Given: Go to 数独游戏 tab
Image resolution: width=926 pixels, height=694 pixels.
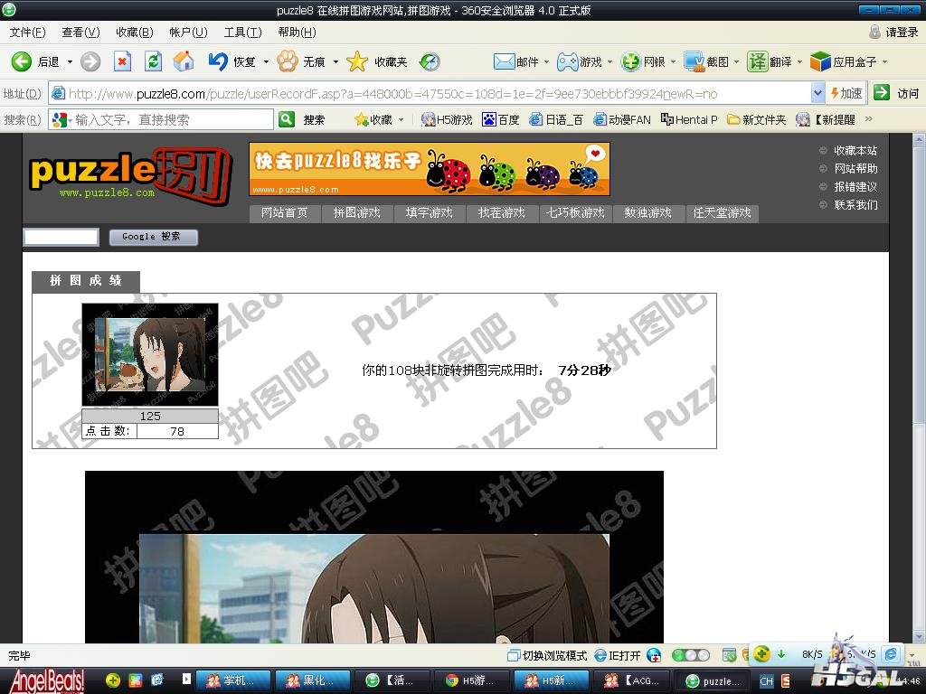Looking at the screenshot, I should click(647, 213).
